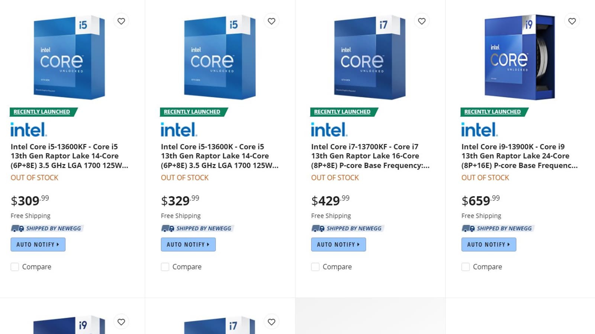This screenshot has width=595, height=334.
Task: Click Auto Notify for $659.99 i9-13900K
Action: point(489,245)
